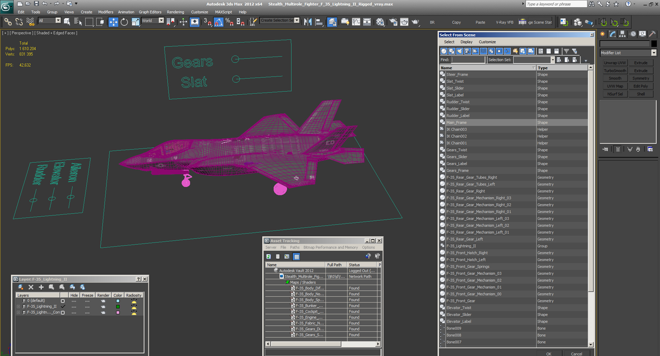The image size is (660, 356).
Task: Click the black object color swatch
Action: (654, 44)
